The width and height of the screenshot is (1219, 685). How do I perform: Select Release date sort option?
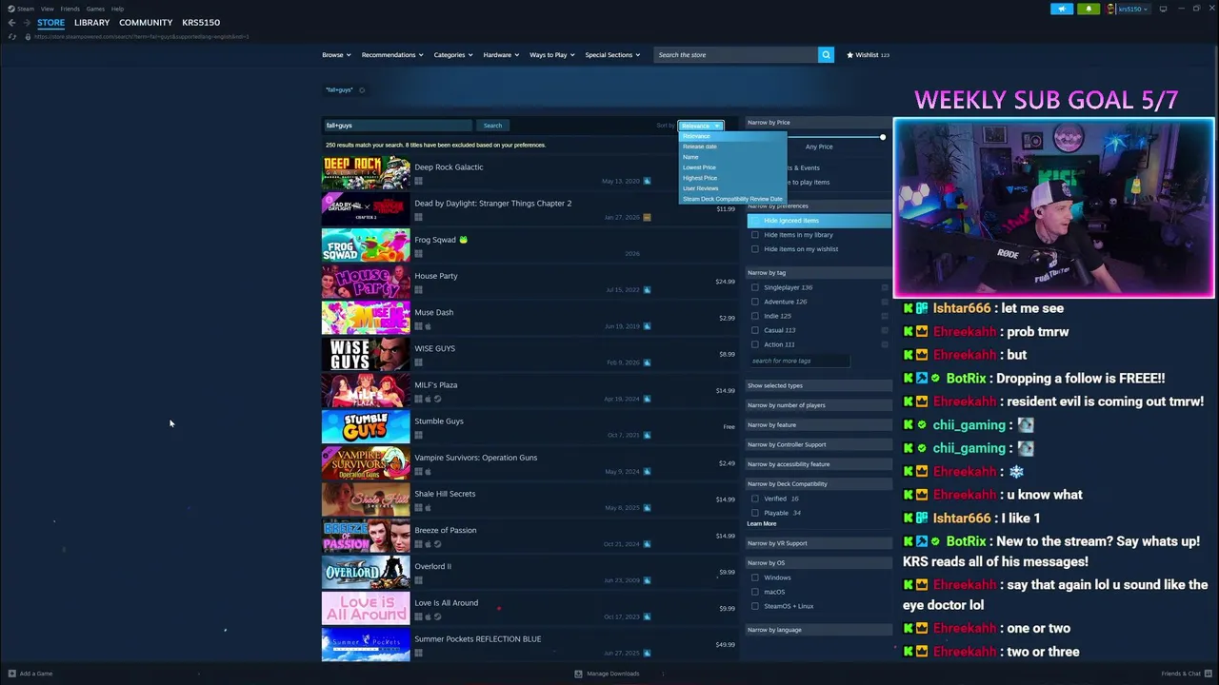[700, 147]
